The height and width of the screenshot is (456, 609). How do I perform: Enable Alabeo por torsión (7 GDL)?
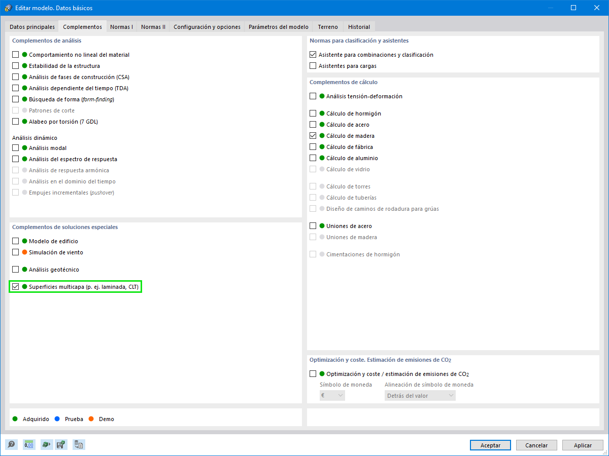coord(16,122)
